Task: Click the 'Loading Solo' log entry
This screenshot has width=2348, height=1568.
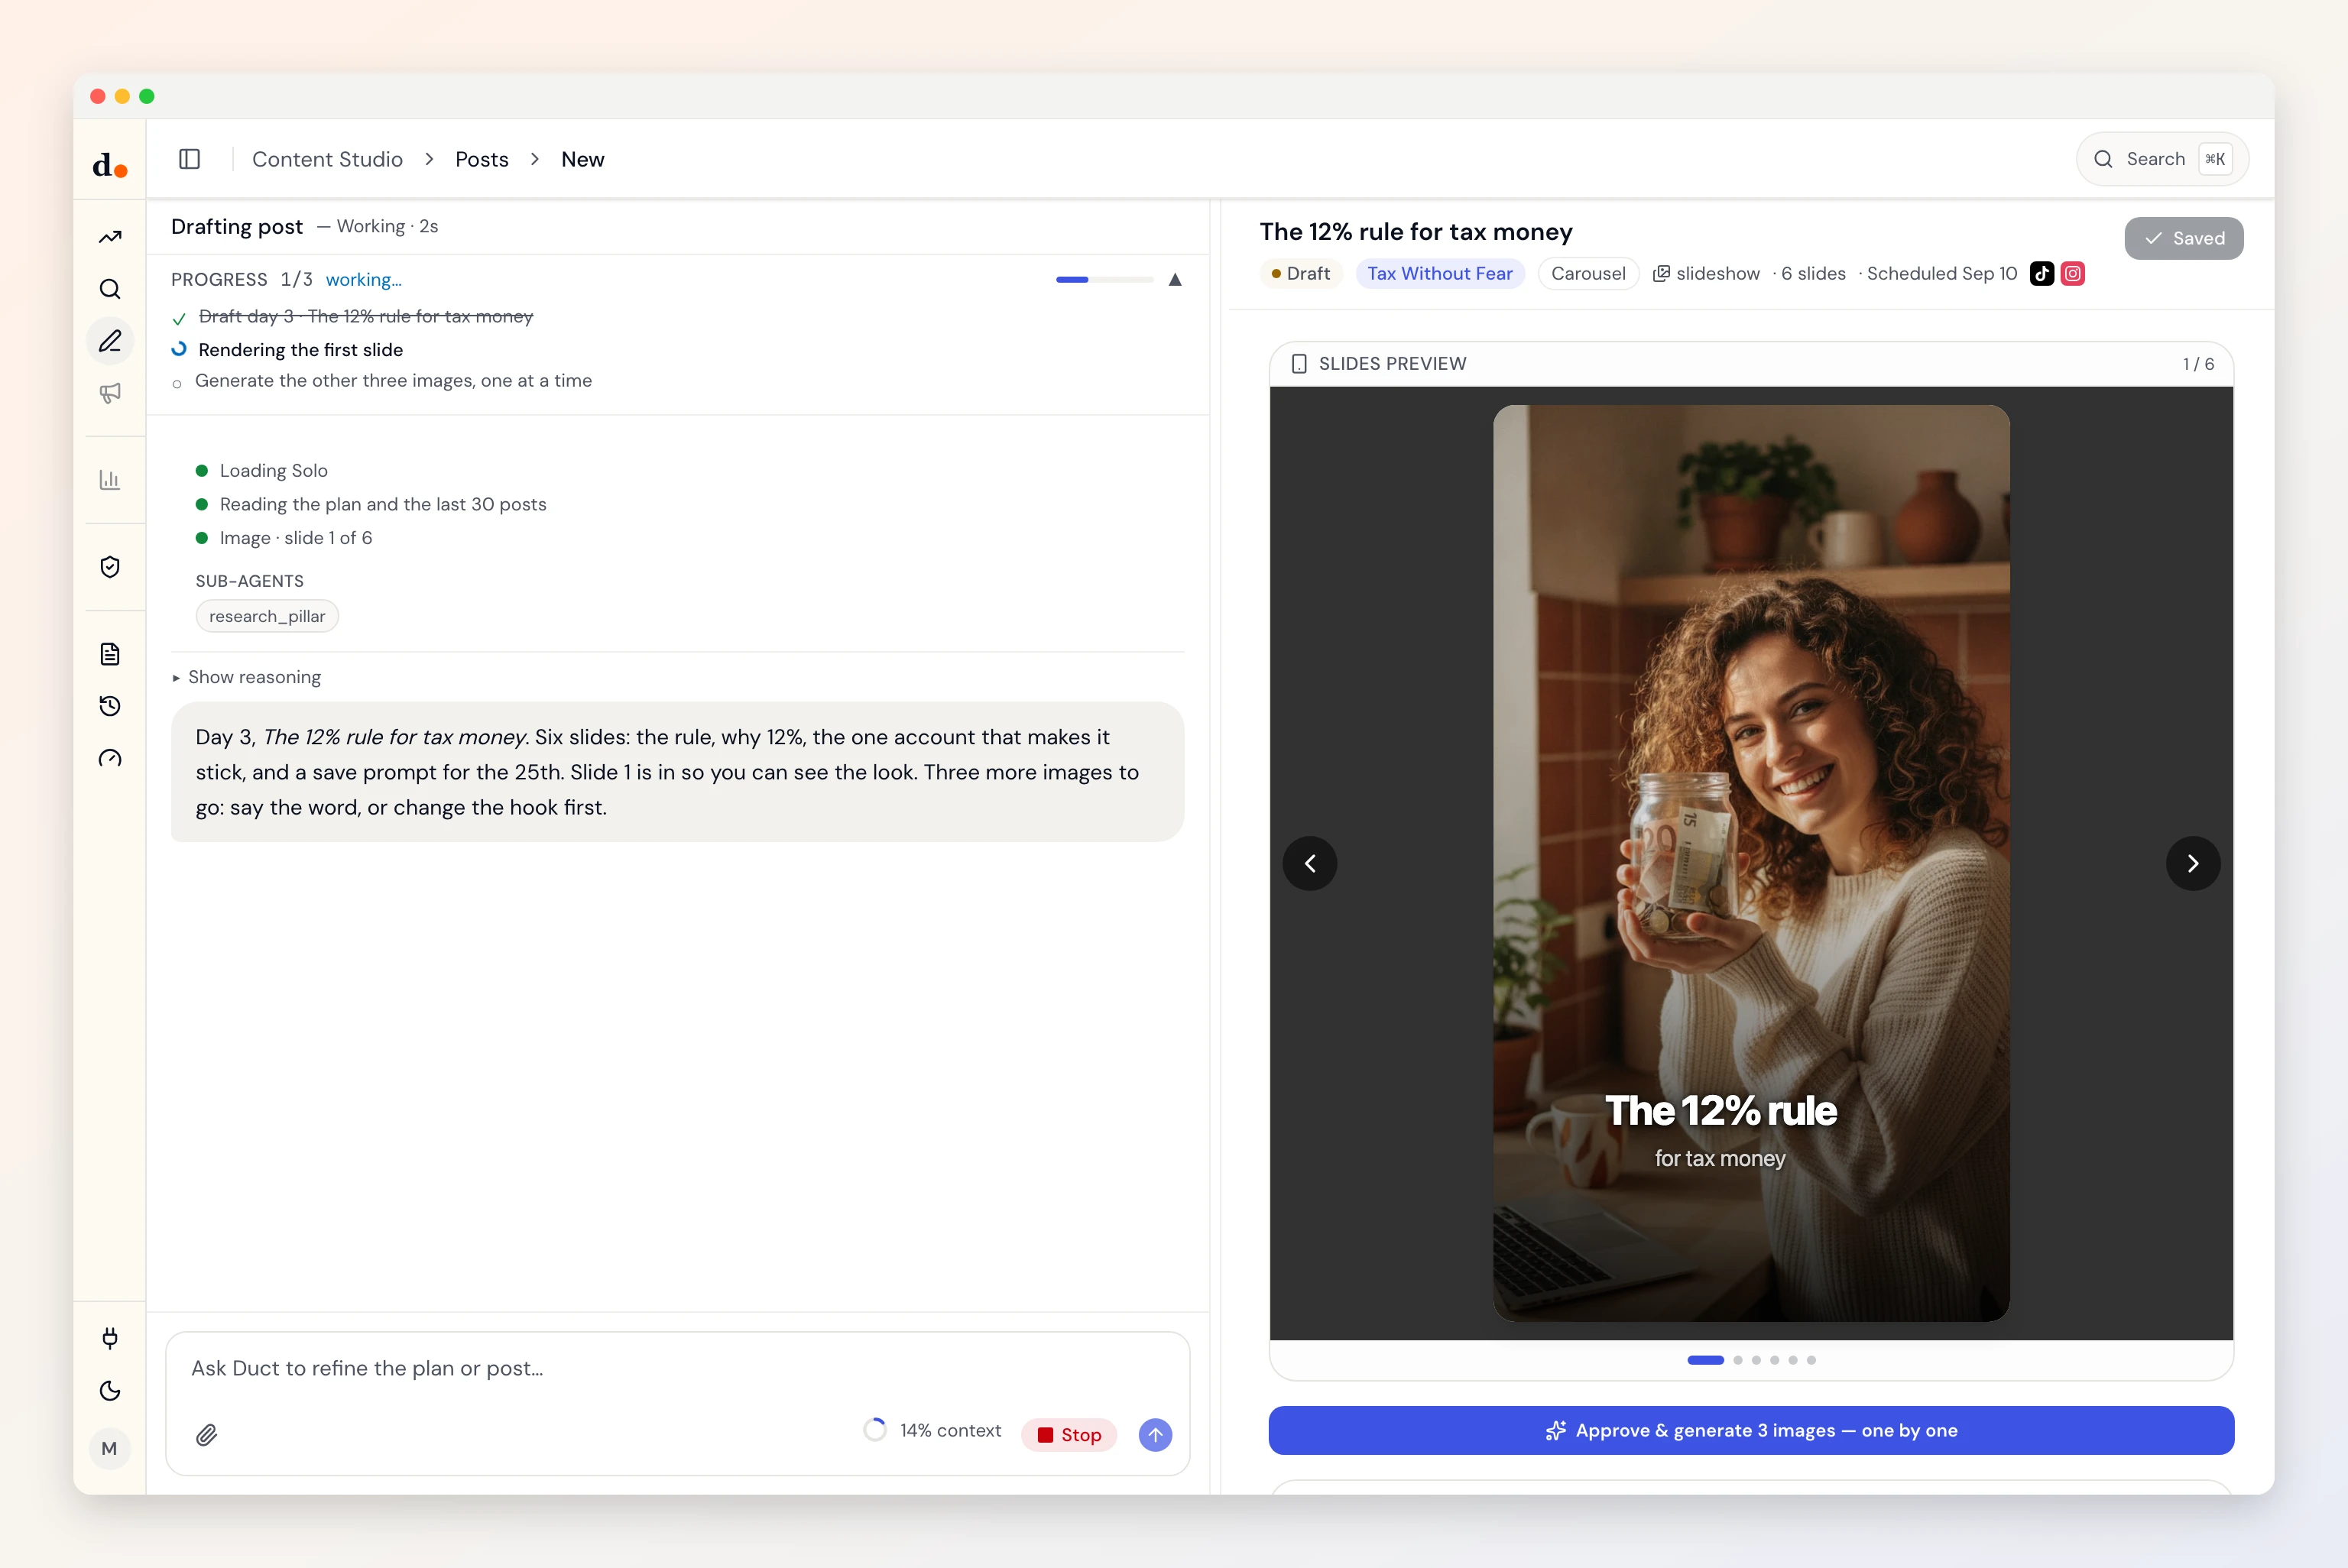Action: click(x=273, y=471)
